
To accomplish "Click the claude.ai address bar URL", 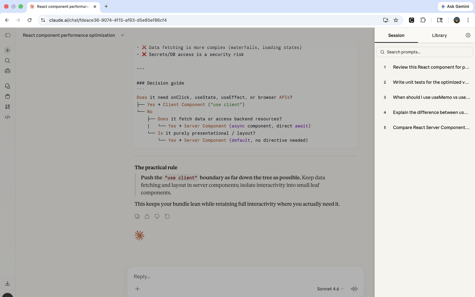I will pos(108,20).
